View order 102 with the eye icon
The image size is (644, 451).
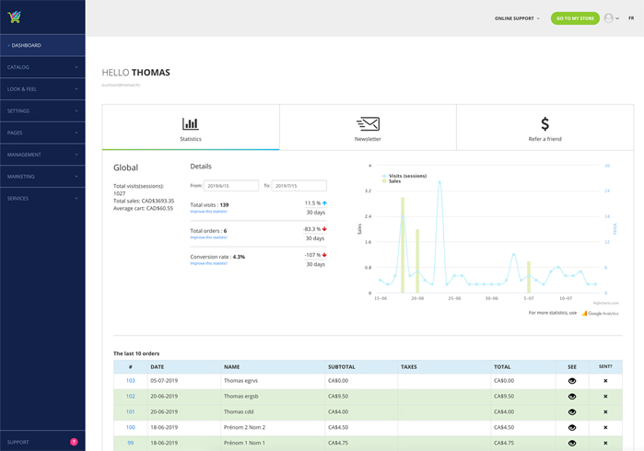click(x=572, y=397)
